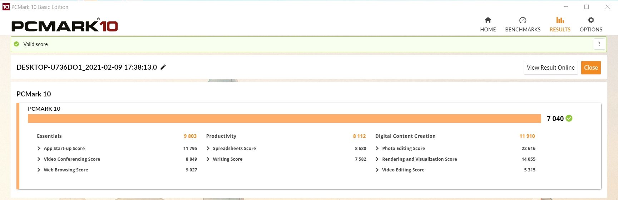Click the PCMark 10 title bar app icon

click(x=6, y=7)
